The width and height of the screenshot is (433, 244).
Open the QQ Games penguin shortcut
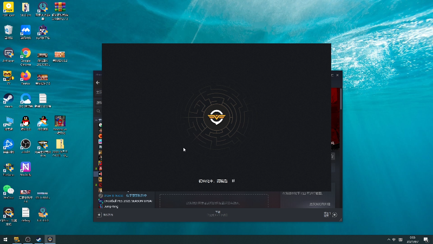(x=43, y=123)
